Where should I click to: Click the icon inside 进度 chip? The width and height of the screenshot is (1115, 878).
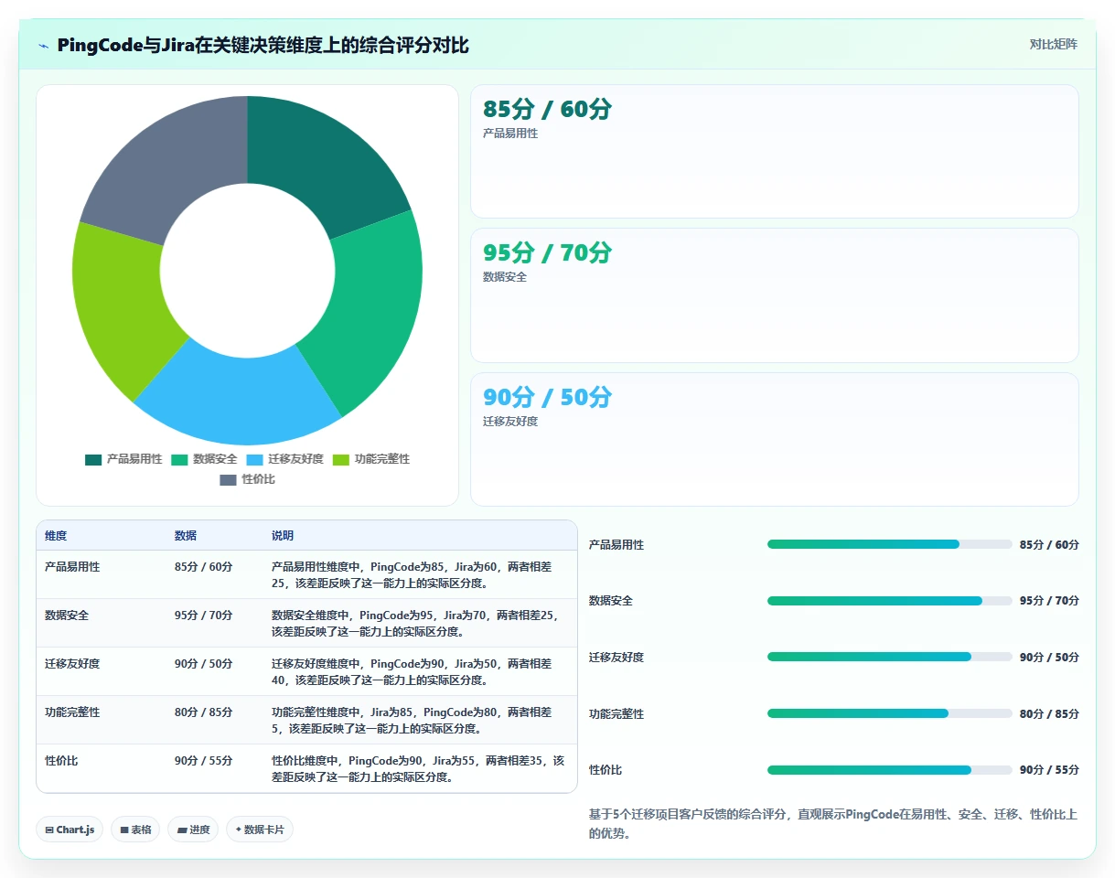coord(181,830)
